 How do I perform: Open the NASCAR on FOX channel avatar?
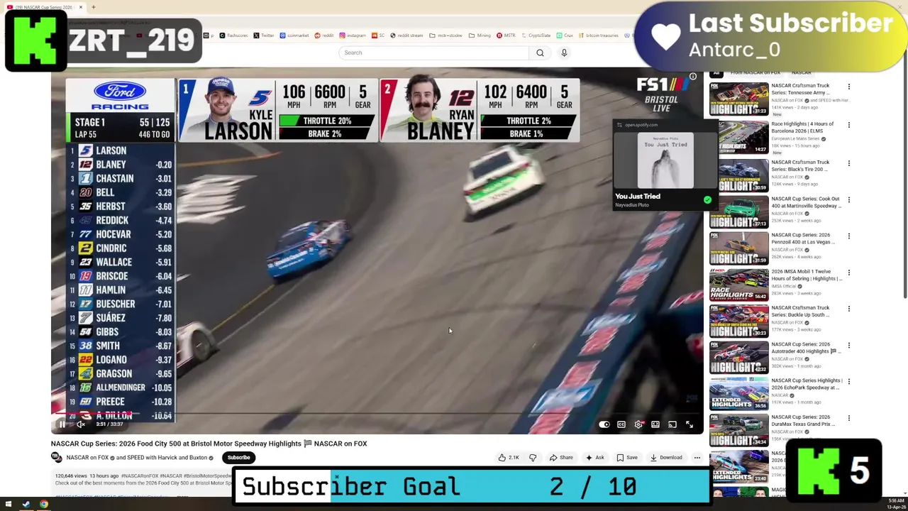(57, 458)
